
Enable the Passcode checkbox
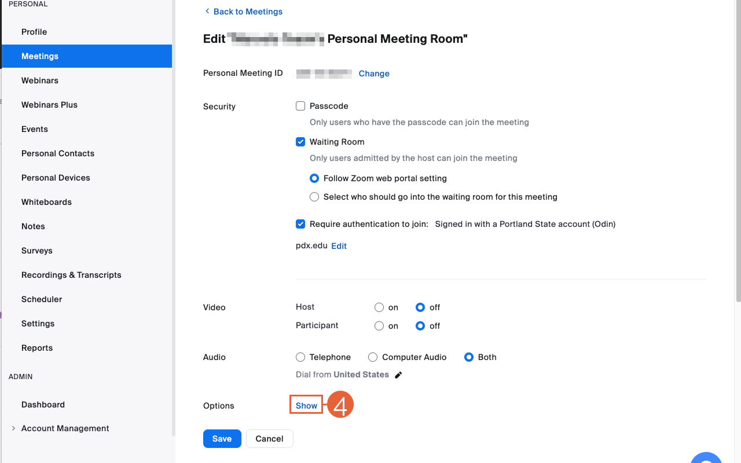tap(300, 106)
